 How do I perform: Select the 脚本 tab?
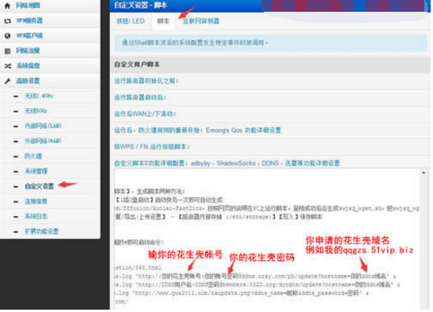(x=164, y=21)
